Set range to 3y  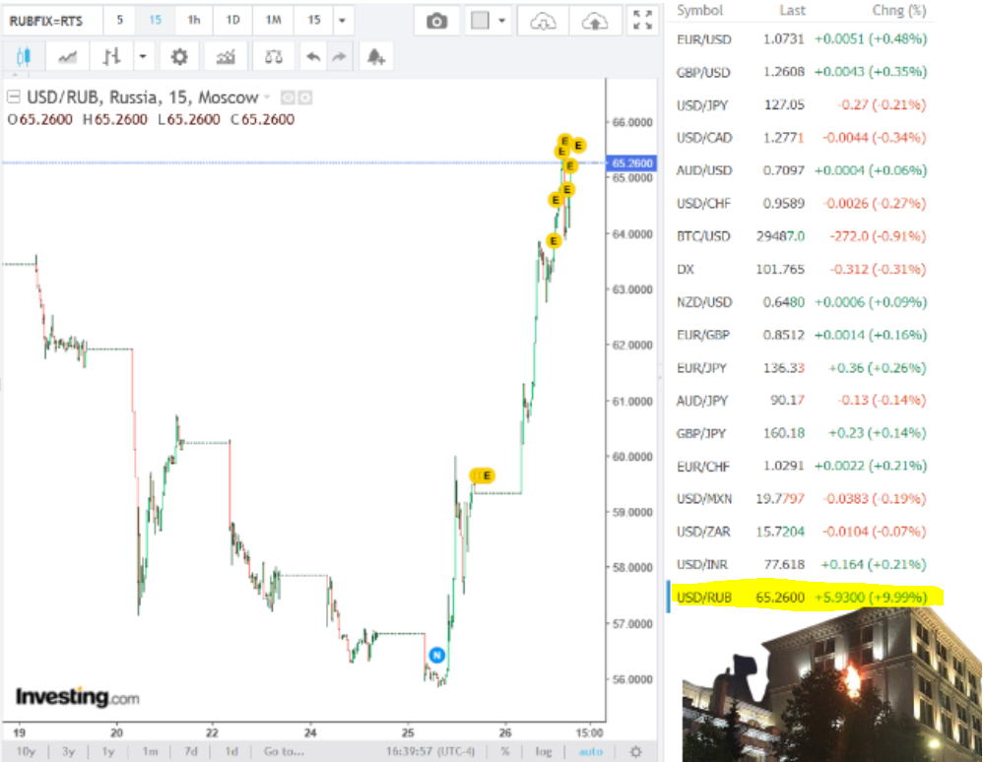click(x=68, y=751)
